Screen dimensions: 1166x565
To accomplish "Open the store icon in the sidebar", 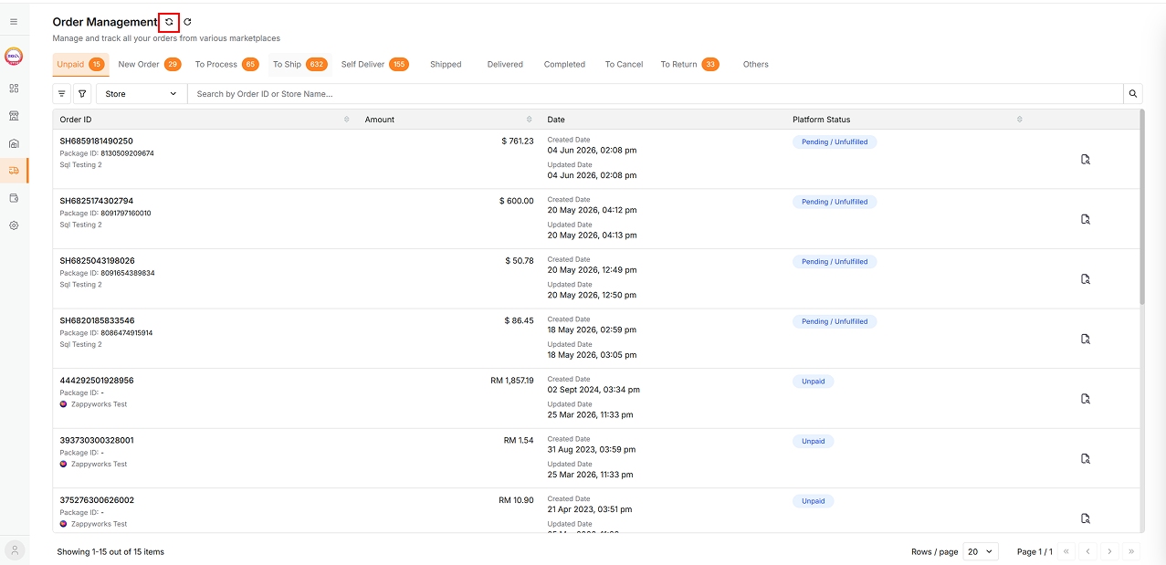I will (14, 116).
